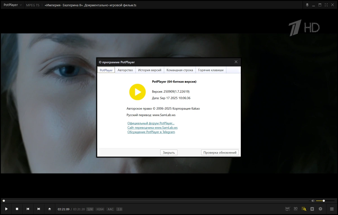Open file with the eject icon
The width and height of the screenshot is (338, 215).
click(x=50, y=209)
